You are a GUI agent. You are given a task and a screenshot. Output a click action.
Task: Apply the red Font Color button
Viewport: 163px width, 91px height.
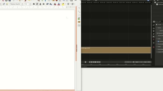point(59,4)
